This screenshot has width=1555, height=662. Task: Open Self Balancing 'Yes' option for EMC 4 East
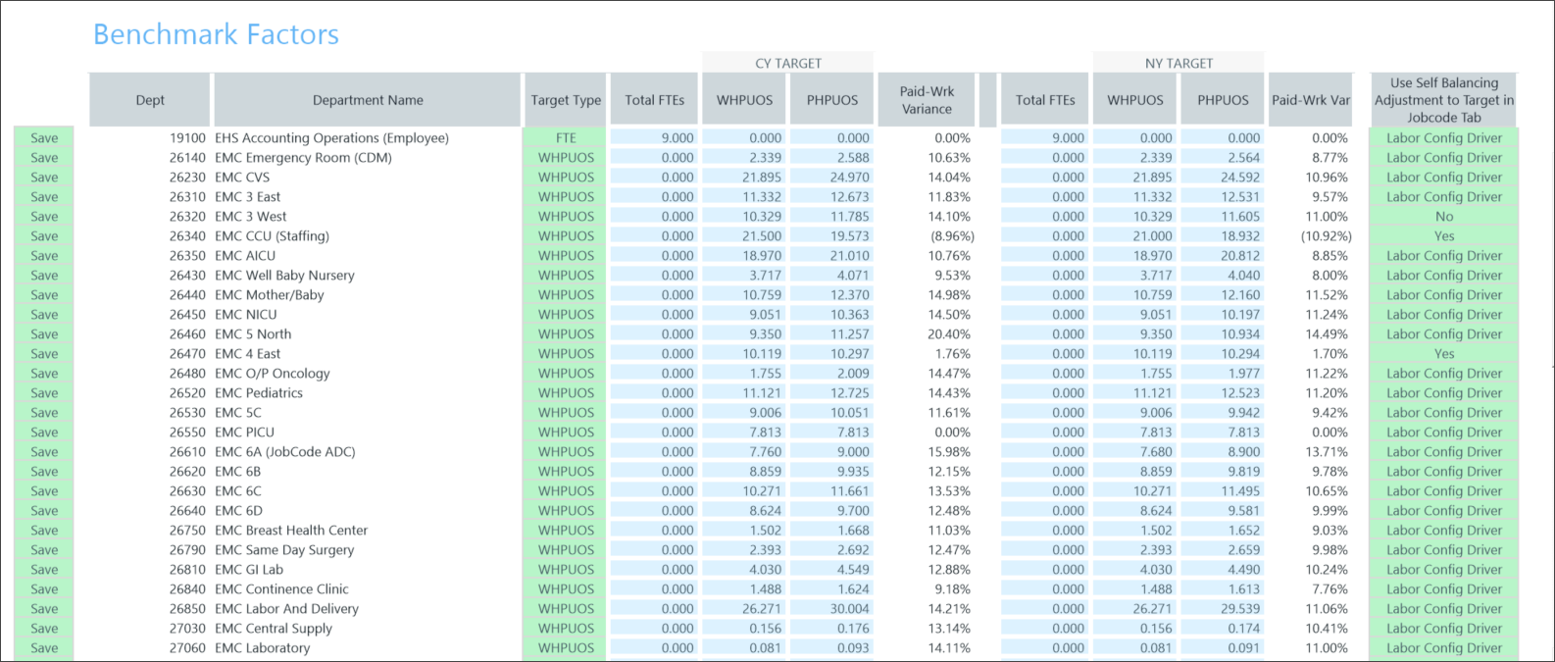[x=1443, y=354]
